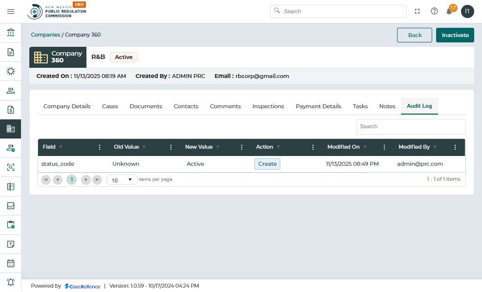Click the alarm bell sidebar icon
Viewport: 482px width, 292px height.
pyautogui.click(x=11, y=282)
